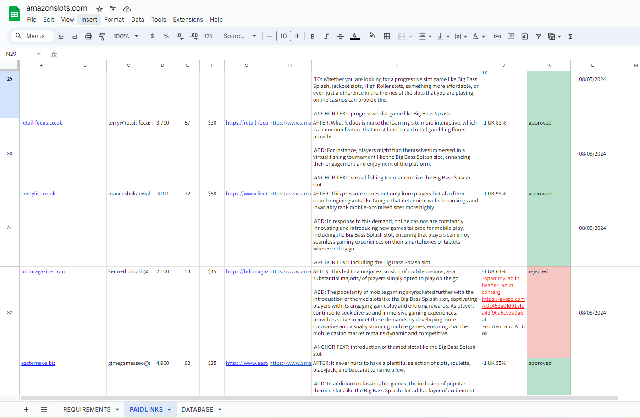Insert a link
The height and width of the screenshot is (418, 640).
497,37
